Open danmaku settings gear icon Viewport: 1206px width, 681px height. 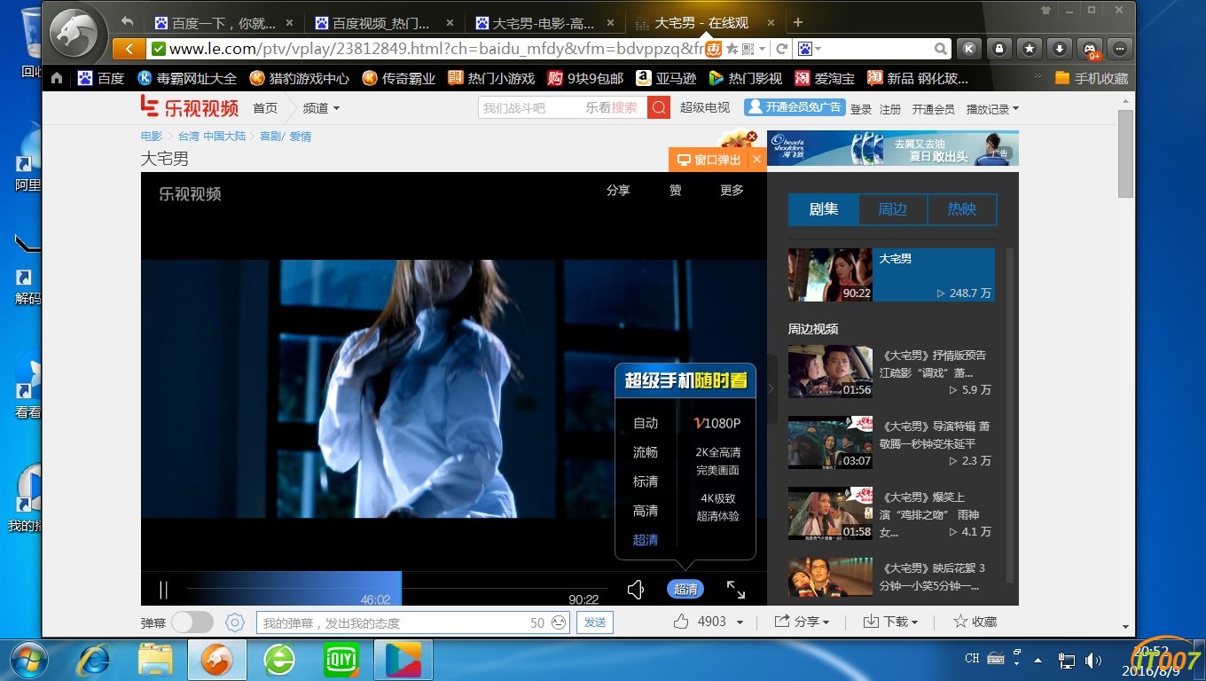235,622
